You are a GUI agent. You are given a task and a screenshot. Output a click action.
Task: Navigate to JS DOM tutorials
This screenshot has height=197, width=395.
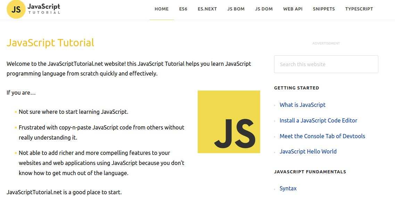click(264, 9)
